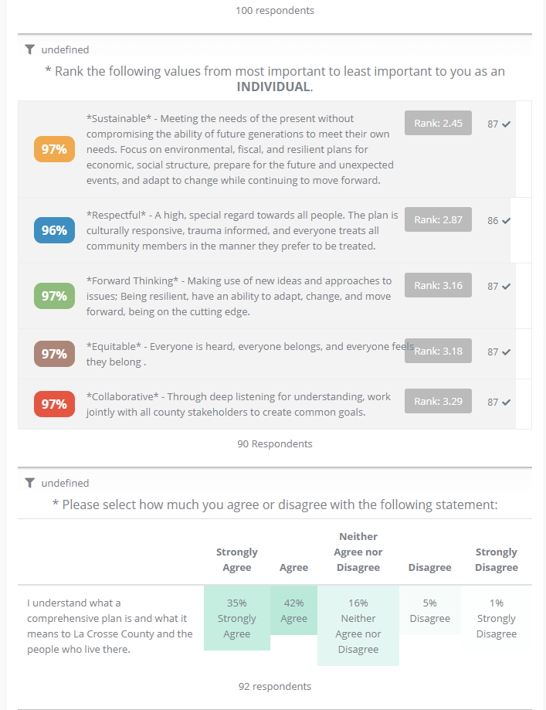Image resolution: width=546 pixels, height=710 pixels.
Task: Click the checkmark icon beside Collaborative's 87 count
Action: pos(507,402)
